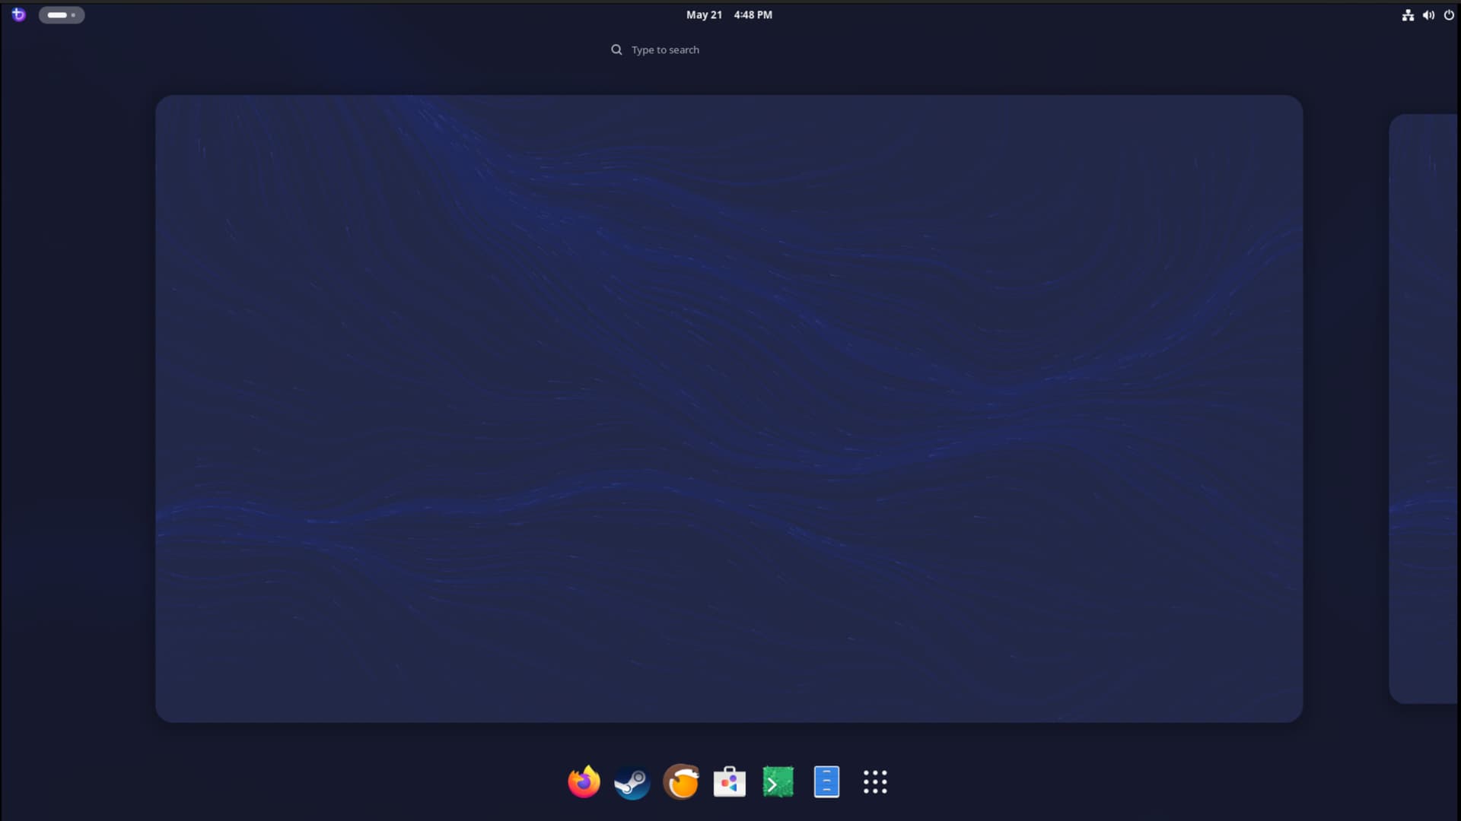Open the power menu icon

coord(1449,15)
